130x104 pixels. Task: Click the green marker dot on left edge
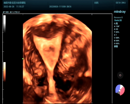23,59
